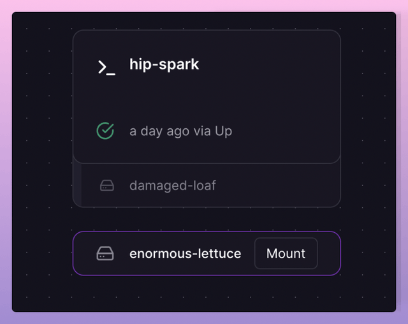Select the damaged-loaf volume label
This screenshot has height=324, width=408.
tap(172, 186)
